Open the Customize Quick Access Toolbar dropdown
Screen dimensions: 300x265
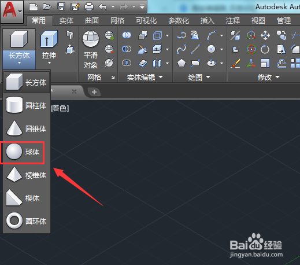142,7
